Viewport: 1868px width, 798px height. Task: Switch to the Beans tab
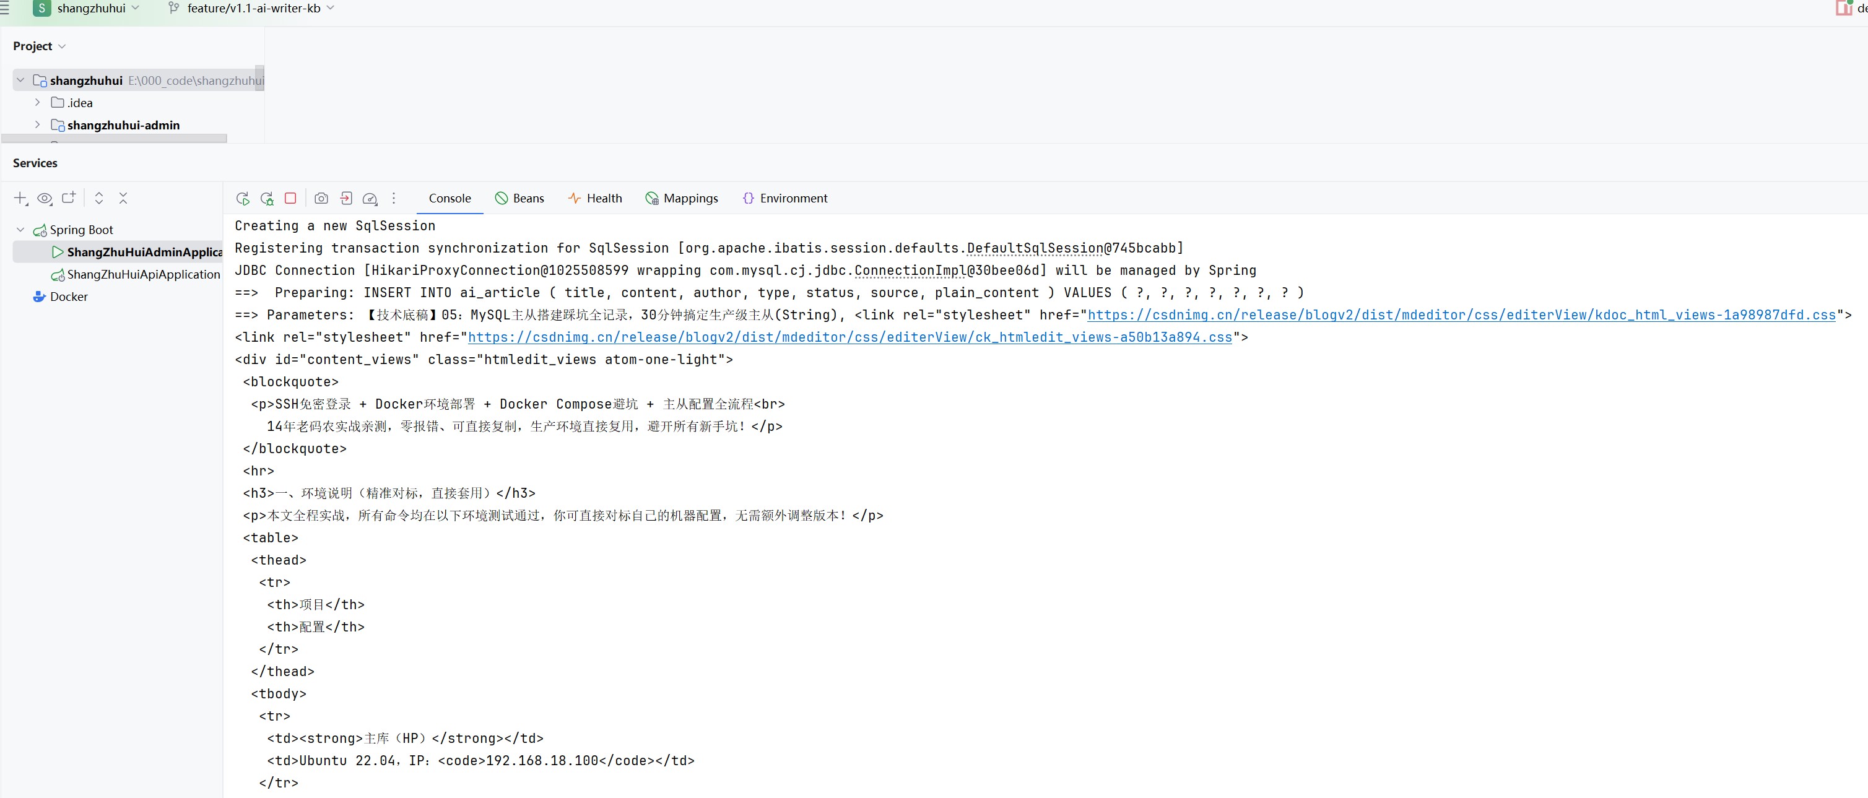519,199
